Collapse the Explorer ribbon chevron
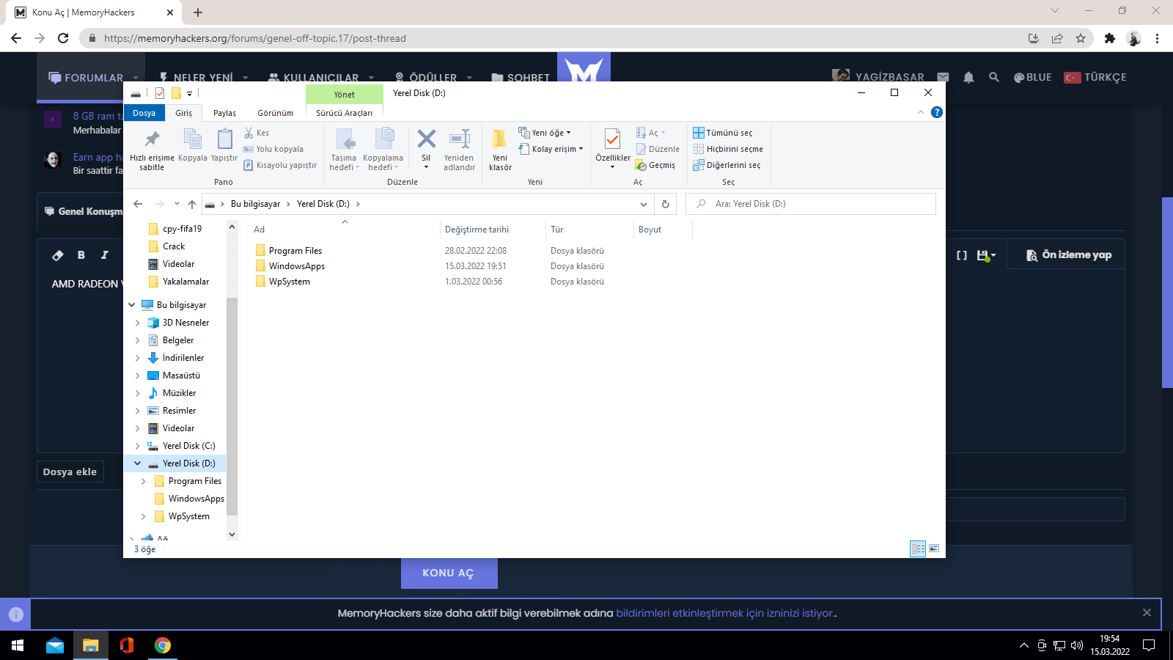This screenshot has height=660, width=1173. pos(921,112)
